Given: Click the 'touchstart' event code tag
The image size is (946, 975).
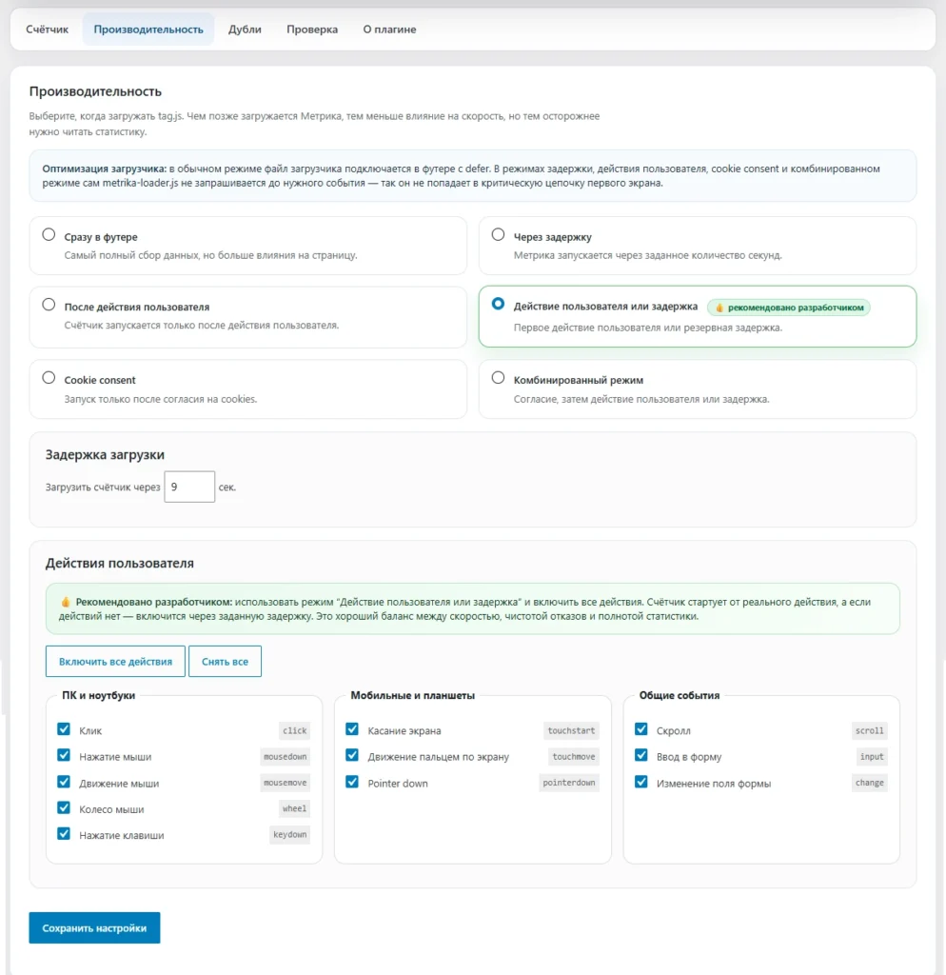Looking at the screenshot, I should tap(571, 730).
